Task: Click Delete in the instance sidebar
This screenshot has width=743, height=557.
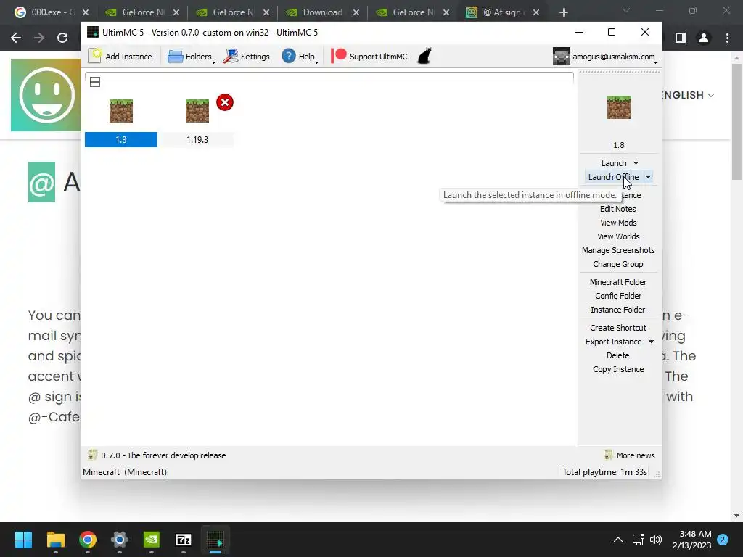Action: click(x=618, y=355)
